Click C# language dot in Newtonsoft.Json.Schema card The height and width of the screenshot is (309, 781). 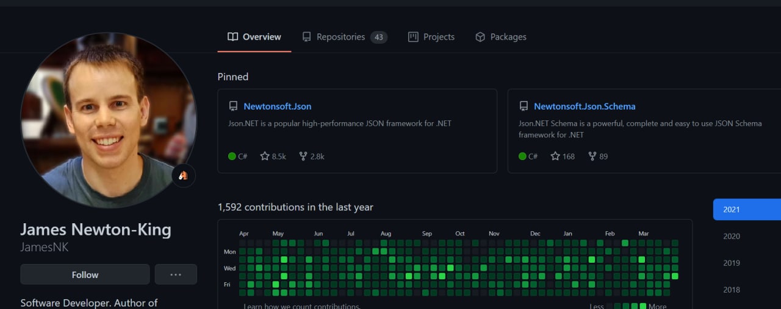(522, 156)
